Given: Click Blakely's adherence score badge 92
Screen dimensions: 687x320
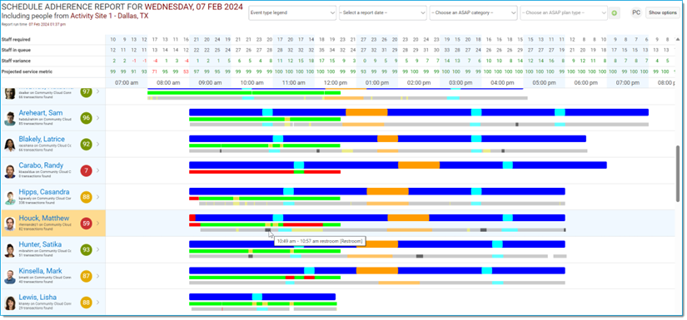Looking at the screenshot, I should (87, 145).
